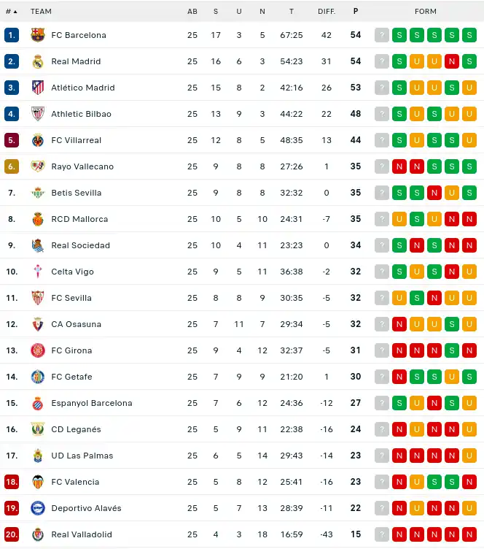Click the FC Valencia club crest
The image size is (484, 549).
38,482
